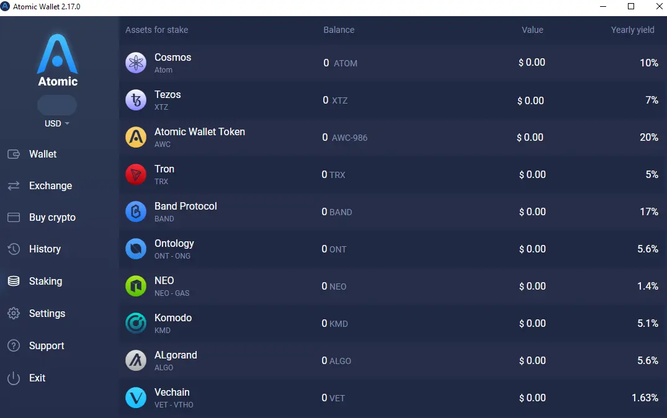Click the Settings gear icon

pyautogui.click(x=14, y=313)
